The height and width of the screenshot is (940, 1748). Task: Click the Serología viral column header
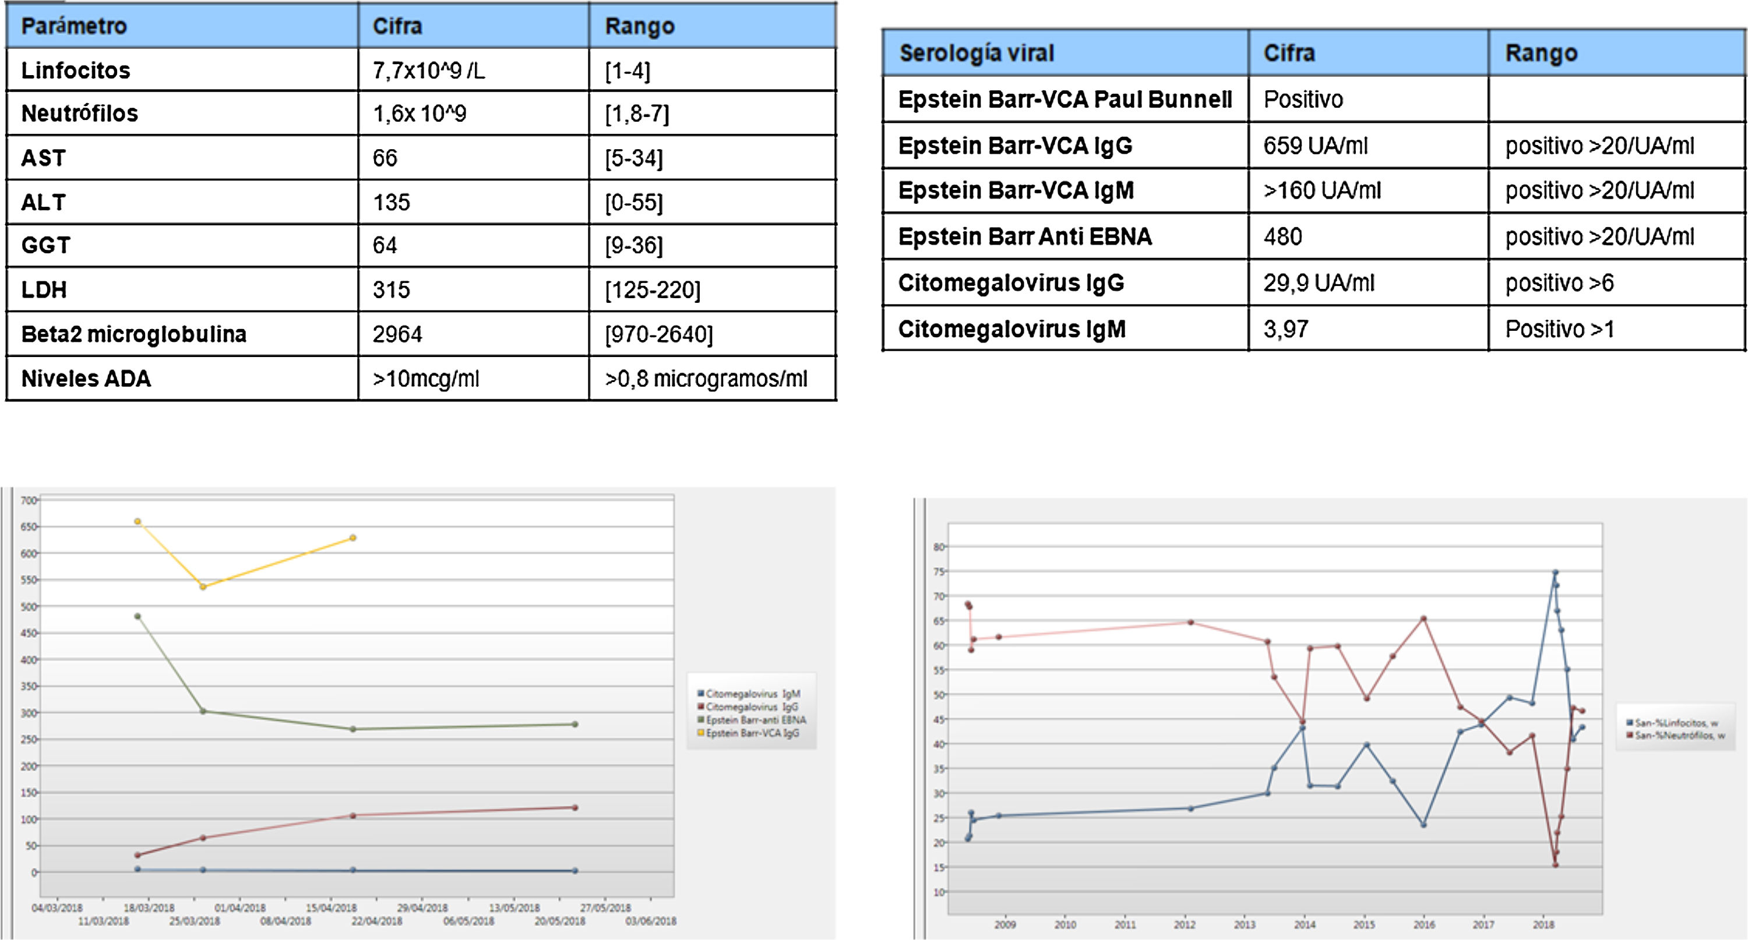[x=976, y=53]
